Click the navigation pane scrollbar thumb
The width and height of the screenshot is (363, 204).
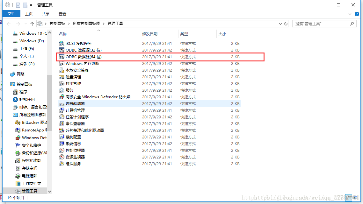[x=49, y=103]
